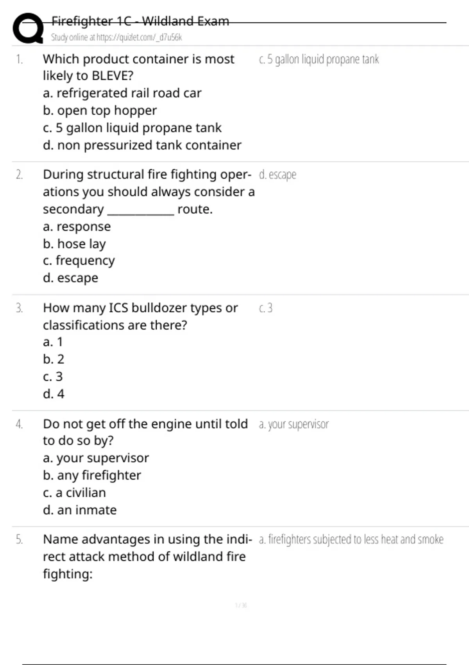This screenshot has height=665, width=469.
Task: Open the quizlet.com study link
Action: [116, 37]
